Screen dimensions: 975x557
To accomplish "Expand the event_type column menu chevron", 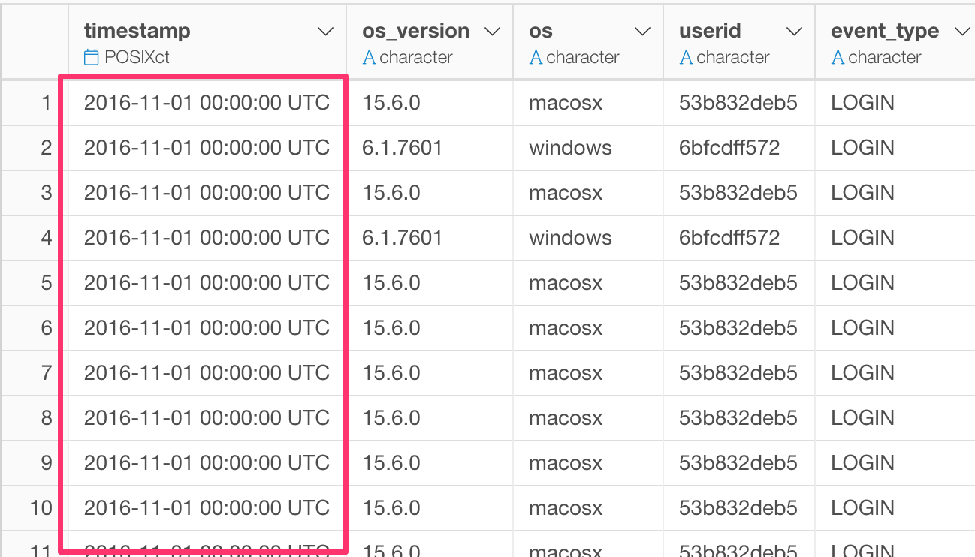I will tap(961, 32).
